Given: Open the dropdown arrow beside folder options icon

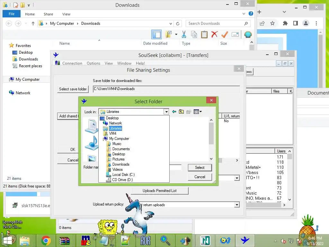Looking at the screenshot, I should click(176, 34).
